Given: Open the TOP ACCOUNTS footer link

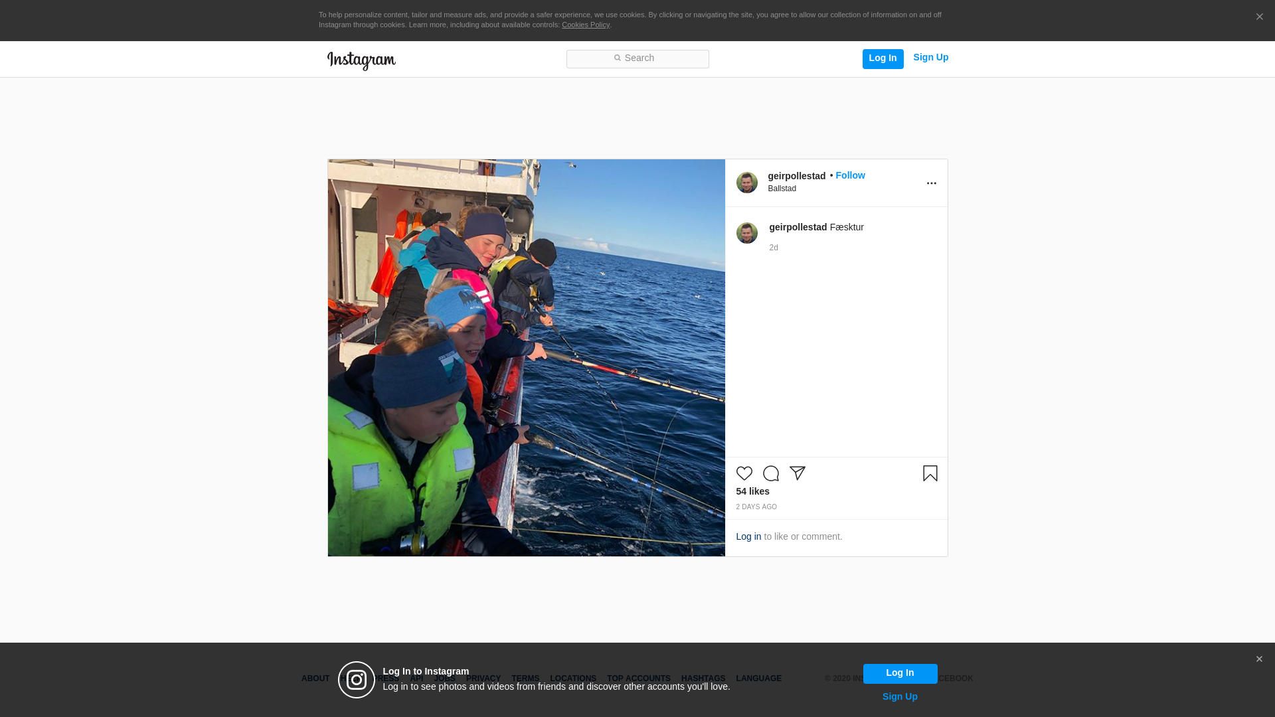Looking at the screenshot, I should tap(639, 678).
